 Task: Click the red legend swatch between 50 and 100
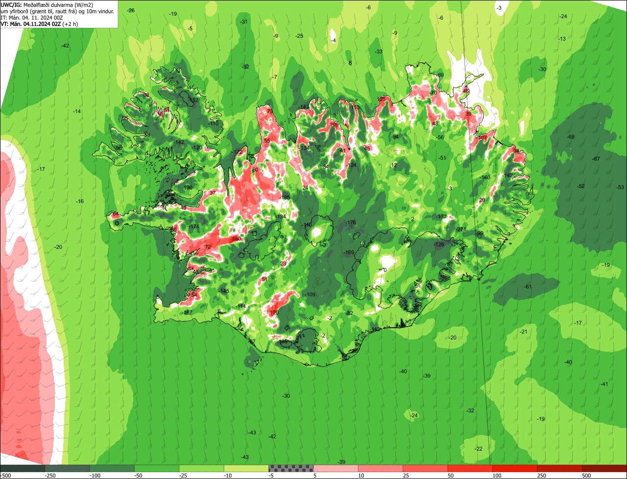470,468
